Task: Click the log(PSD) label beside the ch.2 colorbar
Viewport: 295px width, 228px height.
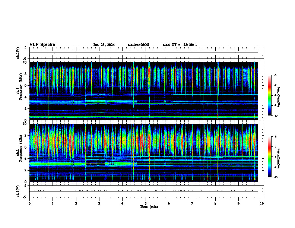Action: (x=279, y=159)
